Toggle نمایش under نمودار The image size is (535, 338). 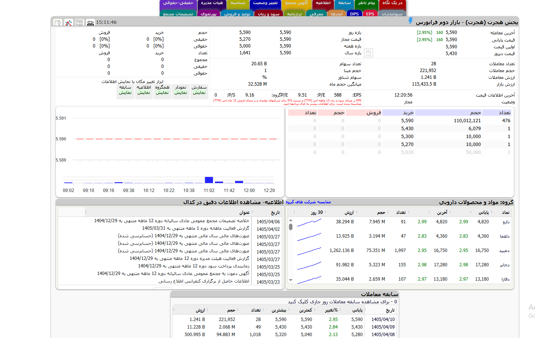(x=181, y=92)
